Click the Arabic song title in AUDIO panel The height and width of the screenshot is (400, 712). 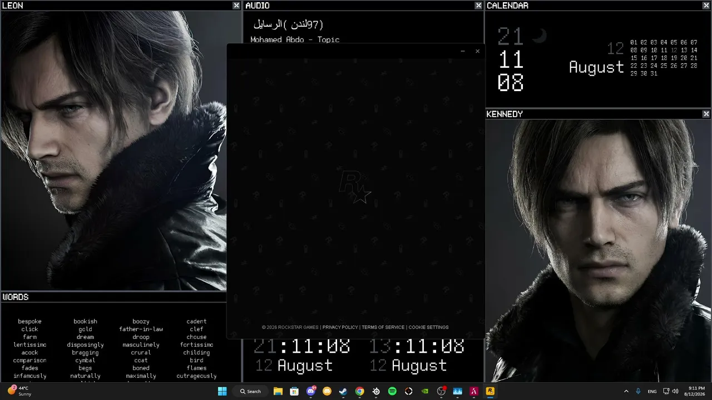[288, 24]
